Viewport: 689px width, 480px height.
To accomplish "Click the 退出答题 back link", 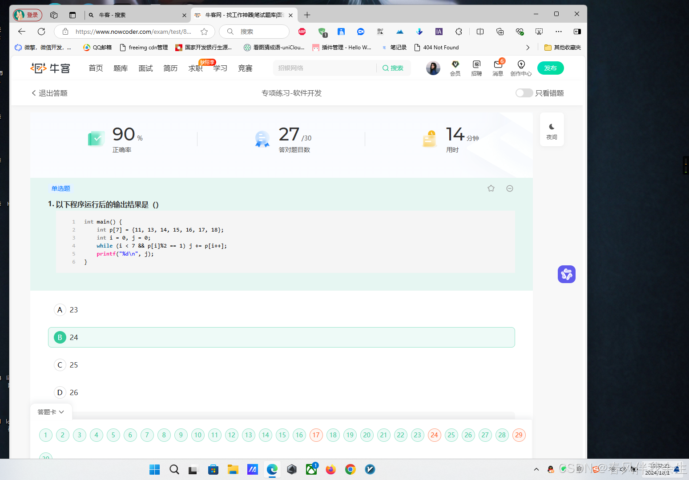I will pos(49,93).
